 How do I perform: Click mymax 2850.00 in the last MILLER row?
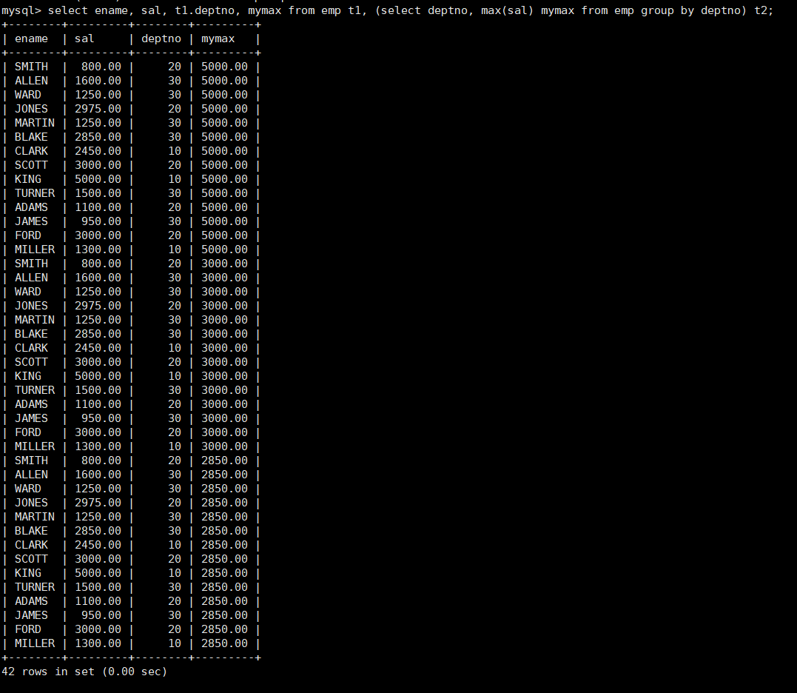coord(225,643)
